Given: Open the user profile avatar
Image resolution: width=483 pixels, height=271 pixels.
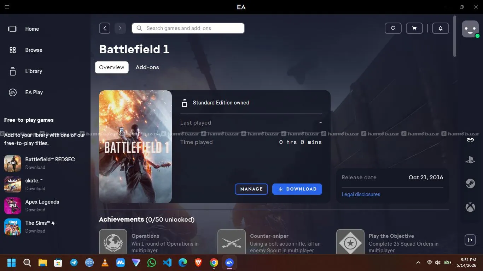Looking at the screenshot, I should (470, 29).
